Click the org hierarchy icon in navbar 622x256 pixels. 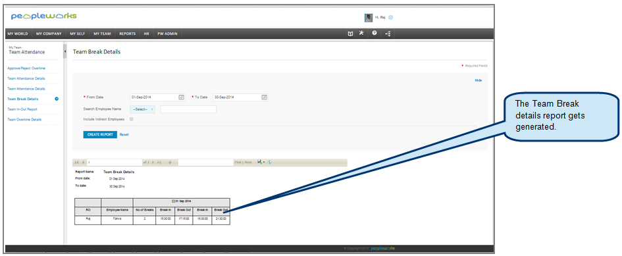tap(388, 34)
